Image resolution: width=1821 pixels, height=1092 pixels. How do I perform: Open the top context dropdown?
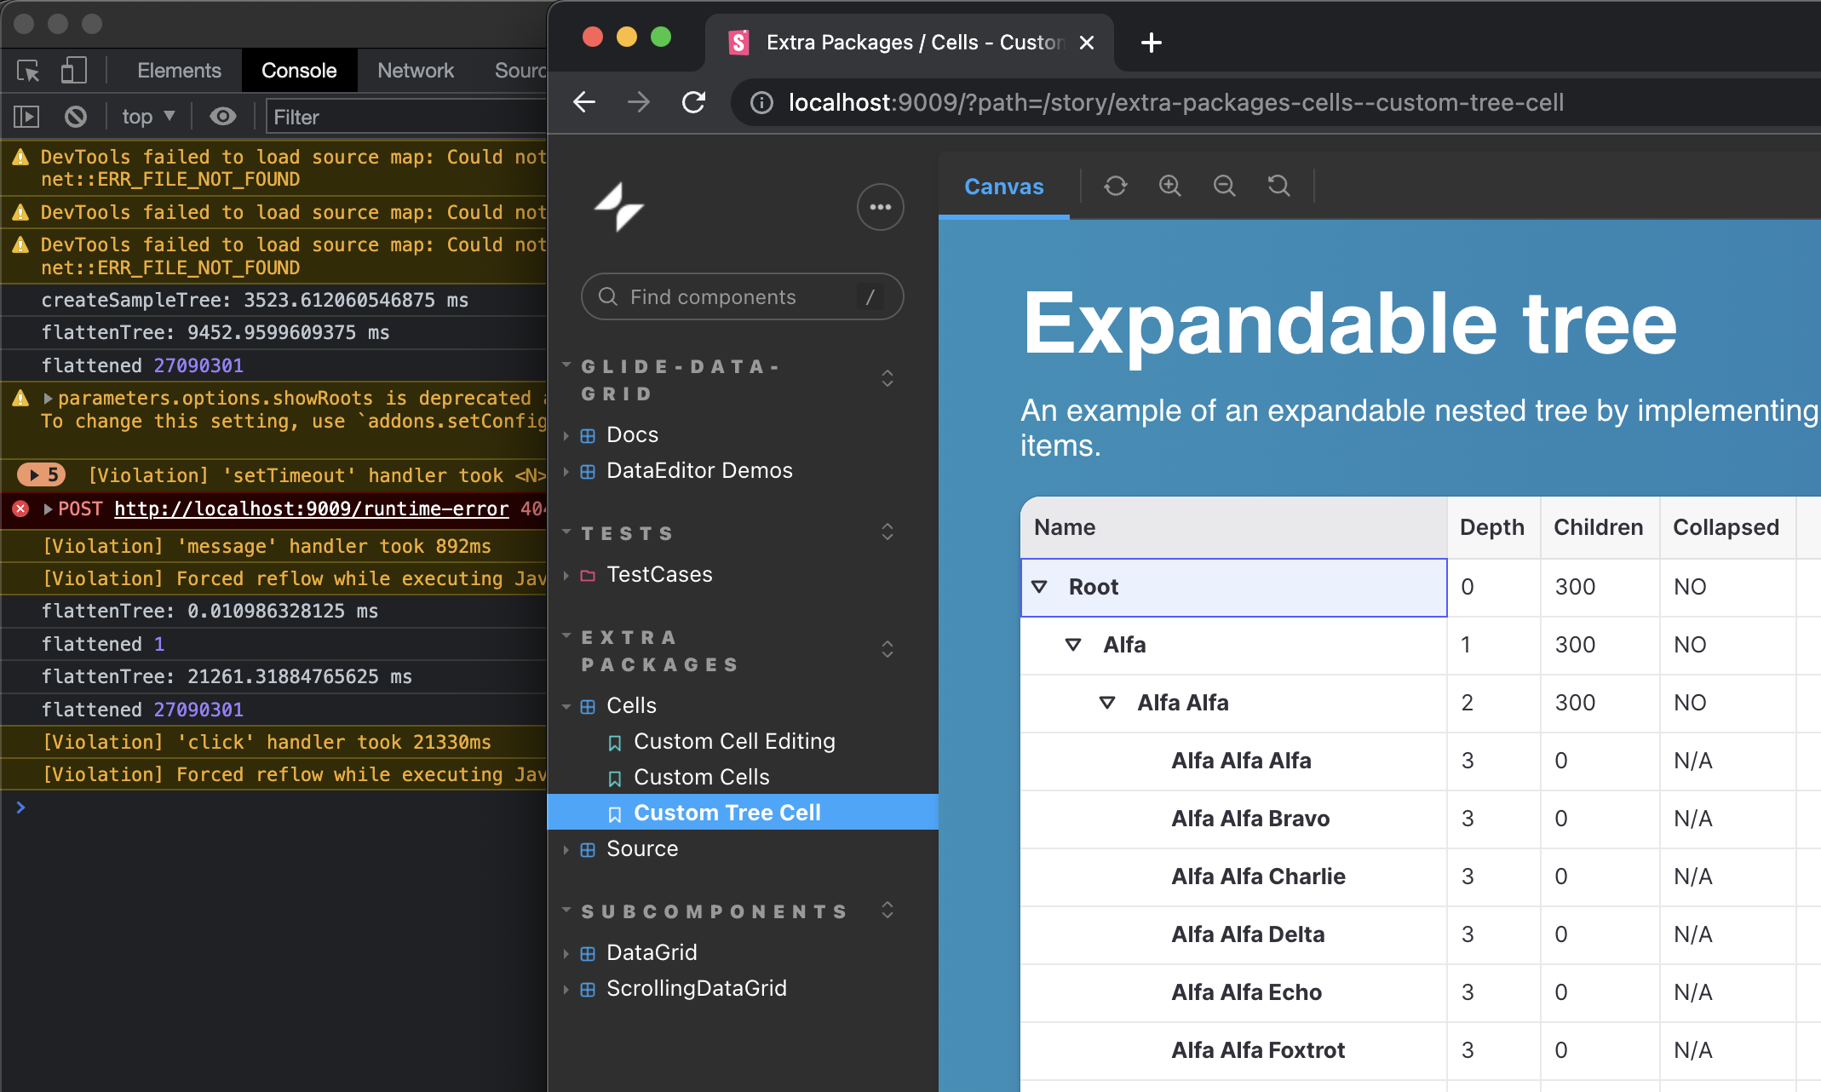[147, 117]
